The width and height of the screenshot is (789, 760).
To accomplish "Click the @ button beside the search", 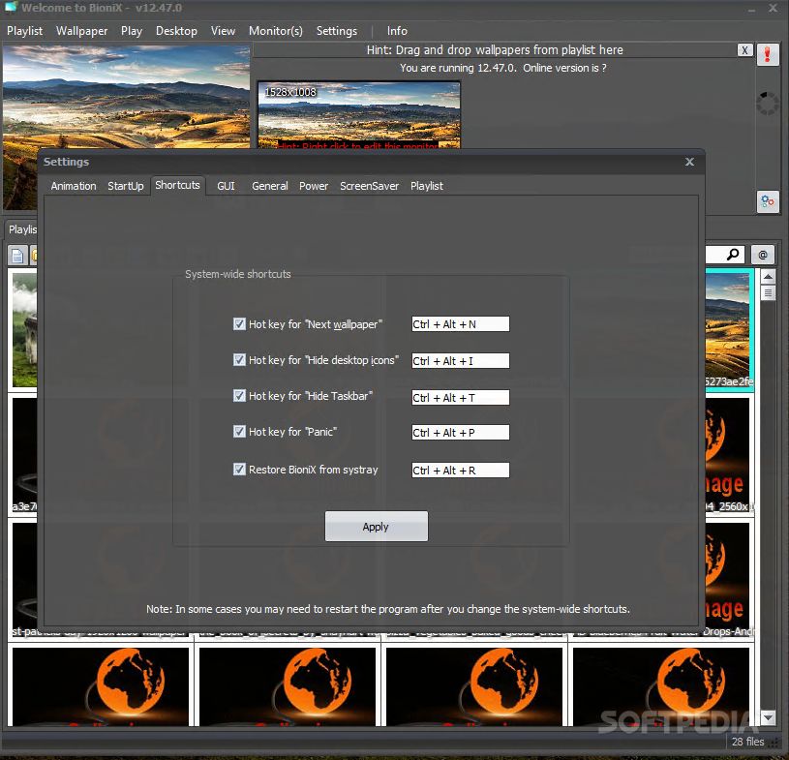I will coord(762,255).
